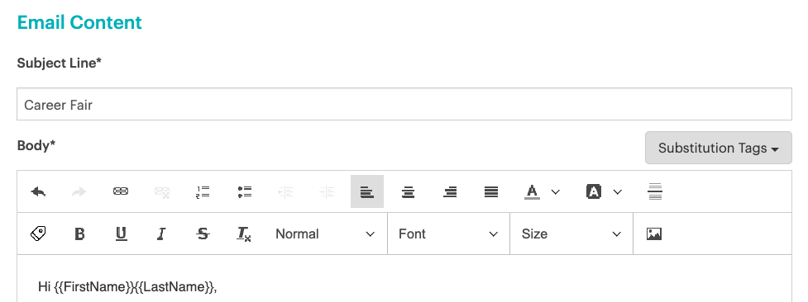This screenshot has height=302, width=808.
Task: Click the Subject Line input field
Action: tap(404, 105)
